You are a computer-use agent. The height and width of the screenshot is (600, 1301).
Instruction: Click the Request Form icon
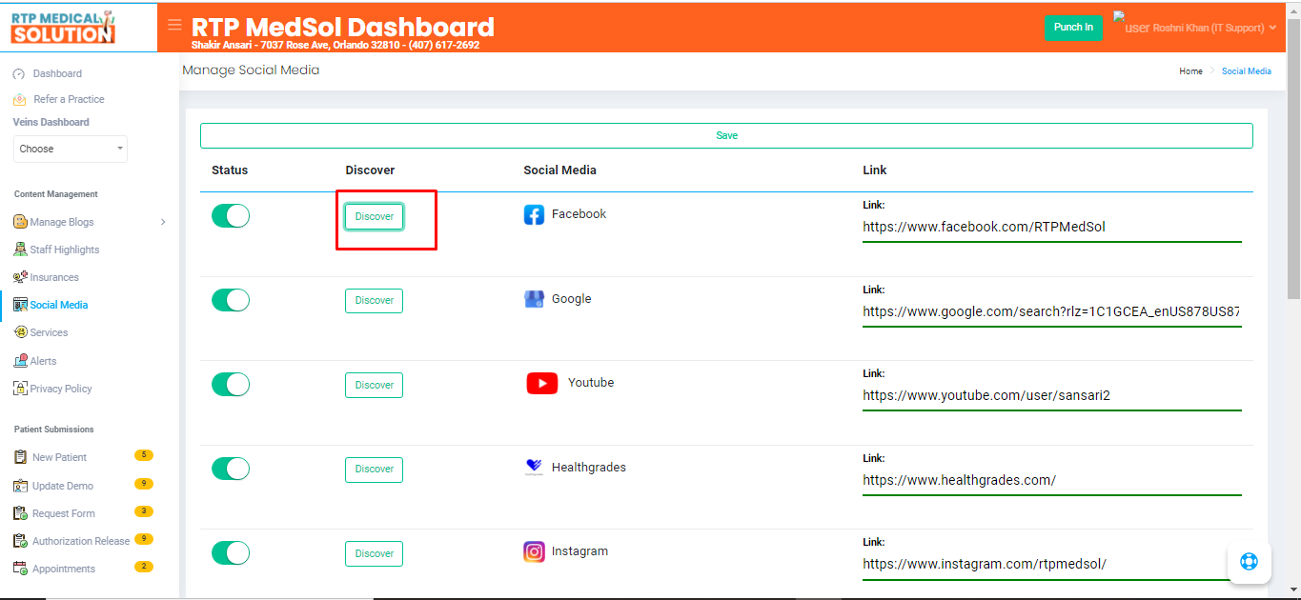[x=21, y=513]
